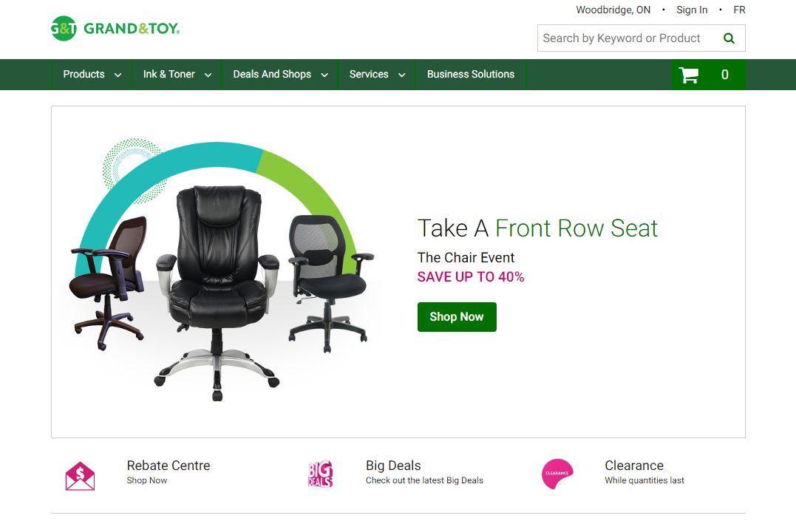Open the Rebate Centre link text
This screenshot has height=521, width=796.
[x=169, y=465]
